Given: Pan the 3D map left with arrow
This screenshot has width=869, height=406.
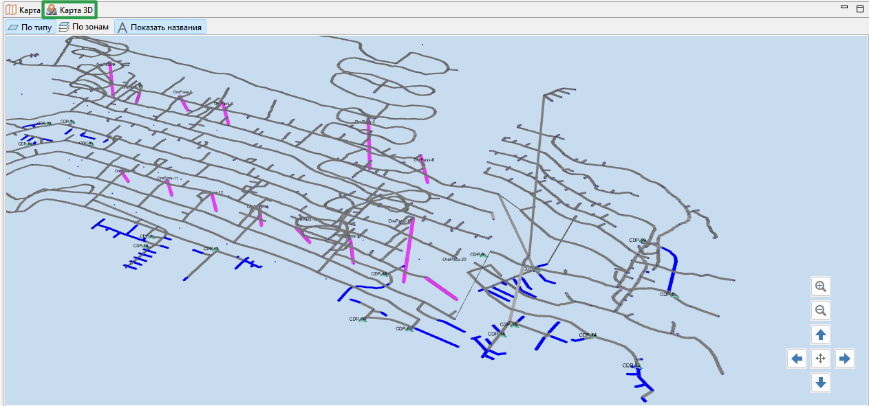Looking at the screenshot, I should (x=797, y=359).
